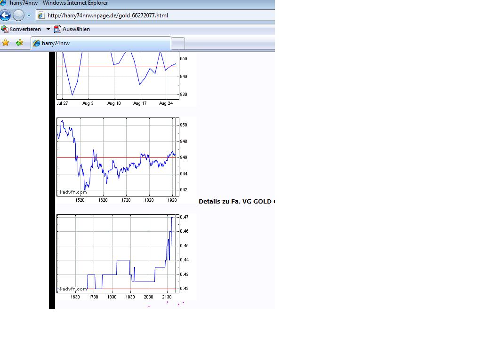Image resolution: width=482 pixels, height=361 pixels.
Task: Click the browser Back arrow button
Action: pyautogui.click(x=5, y=15)
